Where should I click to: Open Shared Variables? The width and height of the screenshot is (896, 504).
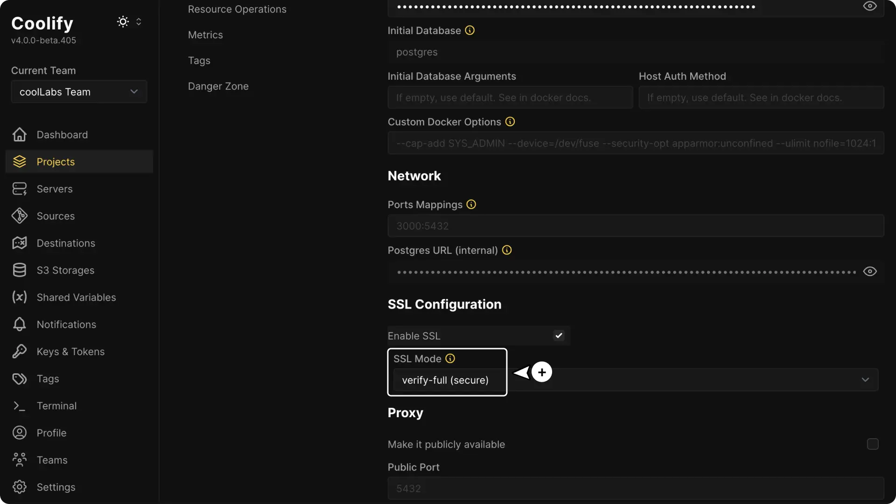[x=77, y=297]
